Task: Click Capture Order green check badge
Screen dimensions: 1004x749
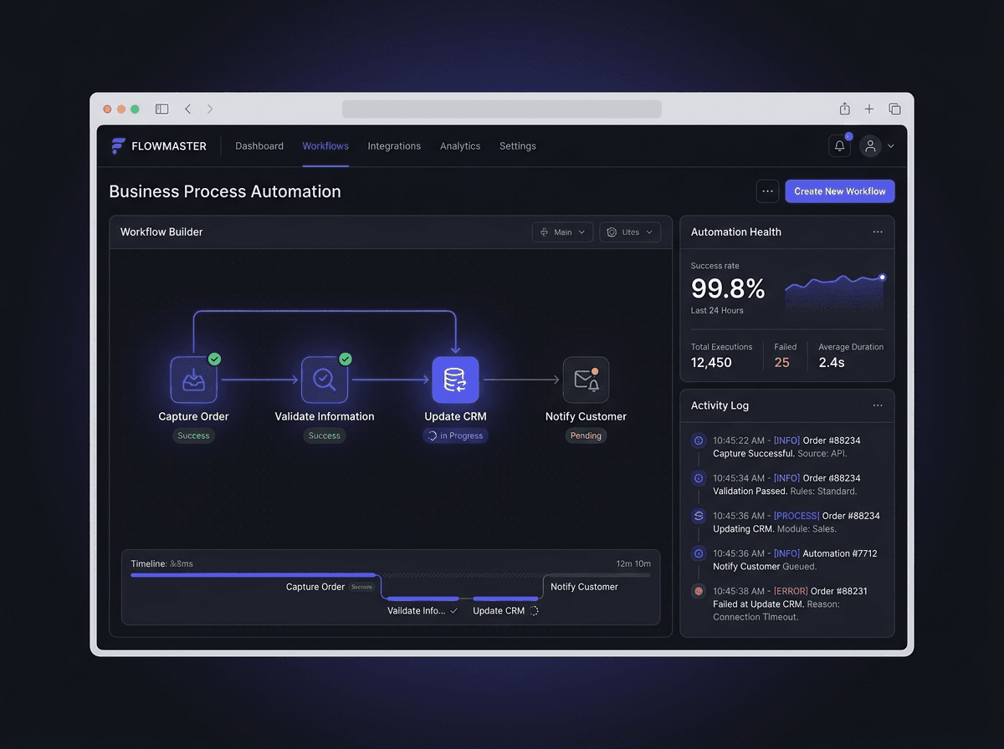Action: tap(215, 359)
